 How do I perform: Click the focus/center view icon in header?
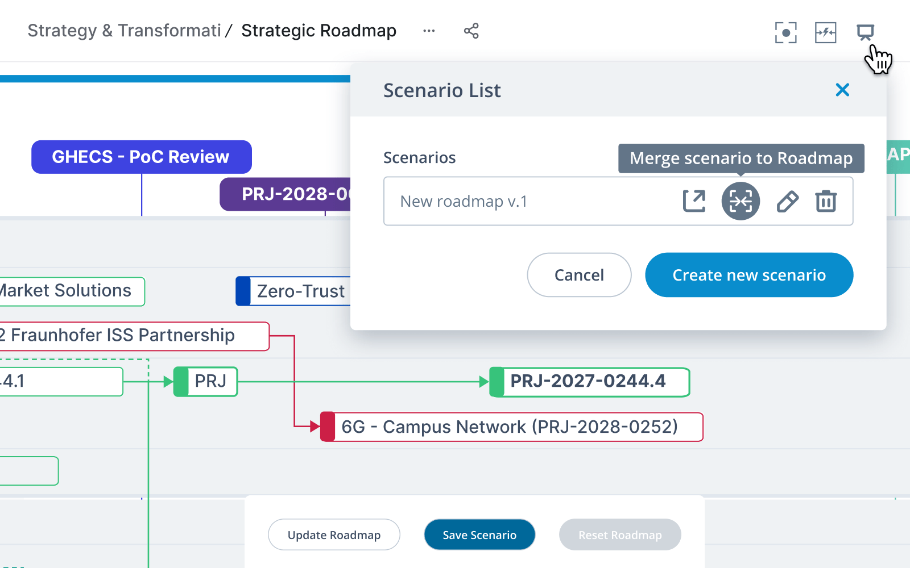(785, 32)
